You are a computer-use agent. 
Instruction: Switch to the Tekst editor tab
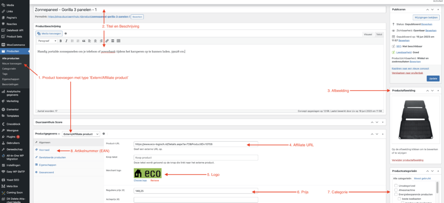point(379,34)
